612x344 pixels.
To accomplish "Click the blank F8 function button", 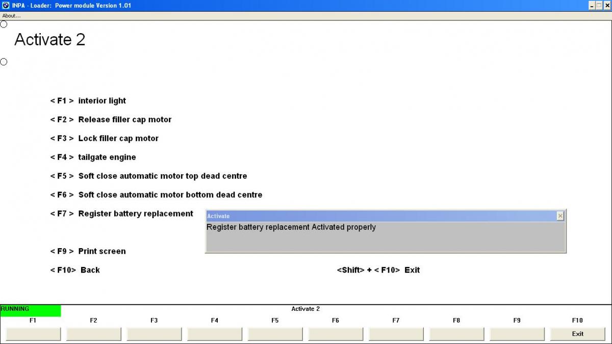I will [456, 334].
